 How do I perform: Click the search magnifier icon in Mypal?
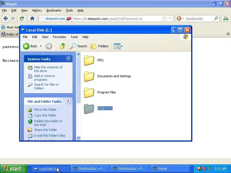[216, 18]
